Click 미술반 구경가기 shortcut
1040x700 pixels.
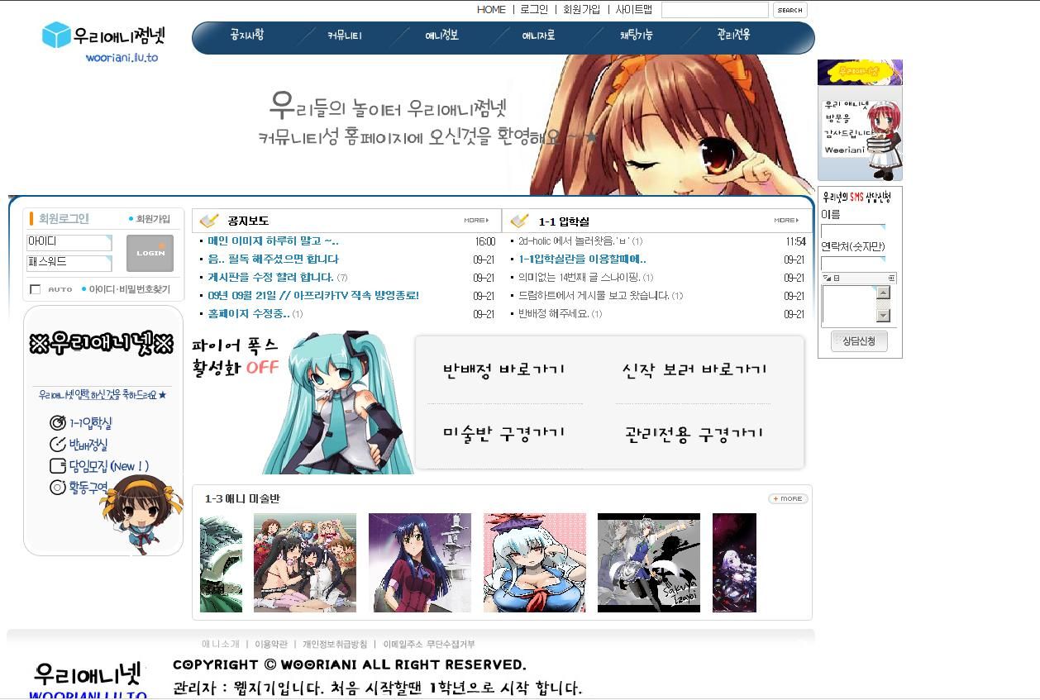click(x=503, y=433)
